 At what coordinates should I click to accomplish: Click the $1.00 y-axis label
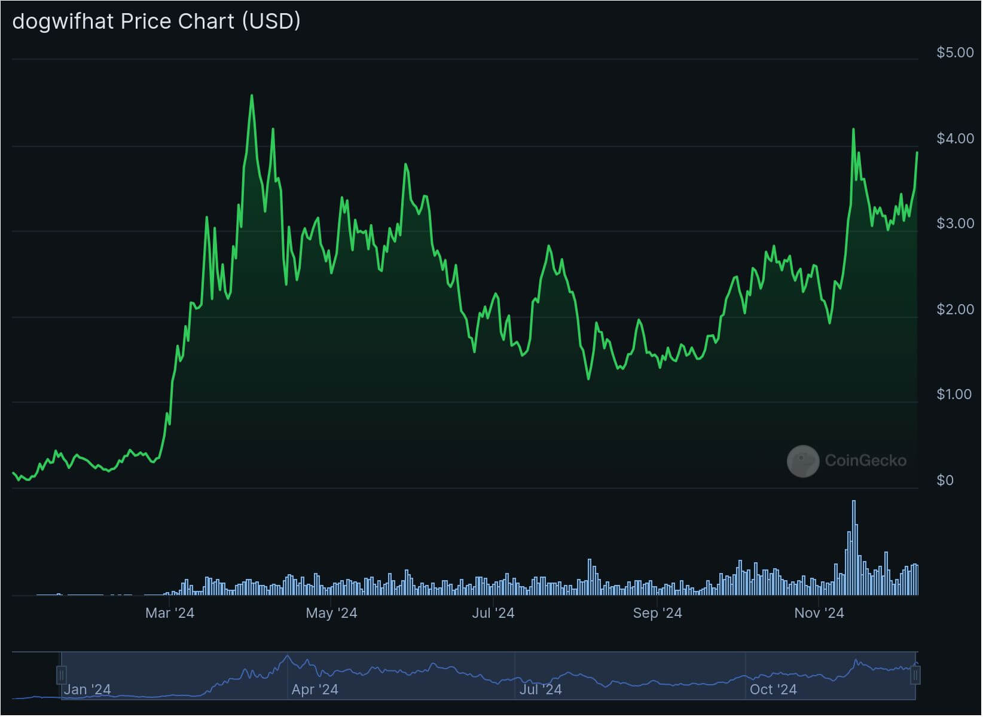pos(954,394)
